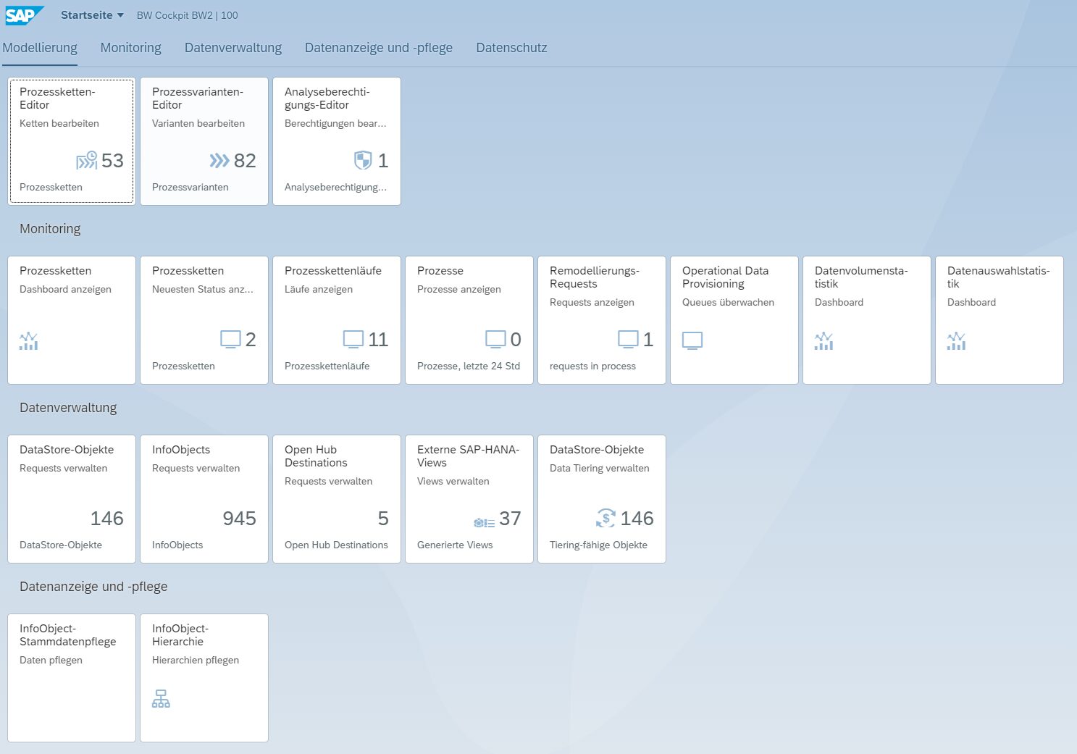The image size is (1077, 754).
Task: Open the InfoObjects tile showing 945
Action: 204,498
